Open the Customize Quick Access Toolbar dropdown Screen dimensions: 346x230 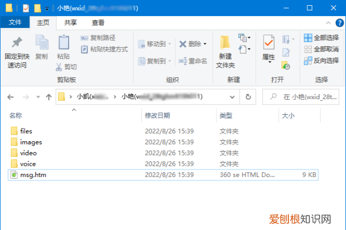click(47, 9)
